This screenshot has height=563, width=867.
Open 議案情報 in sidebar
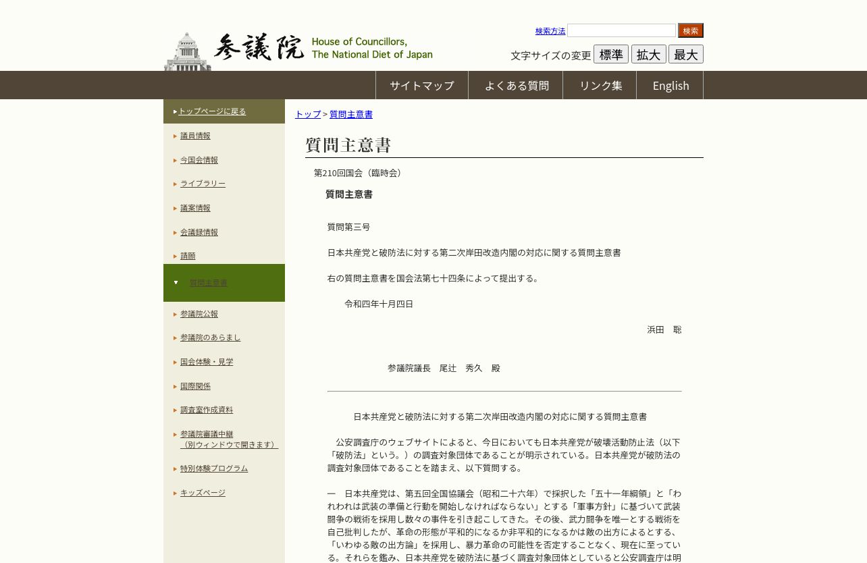195,208
